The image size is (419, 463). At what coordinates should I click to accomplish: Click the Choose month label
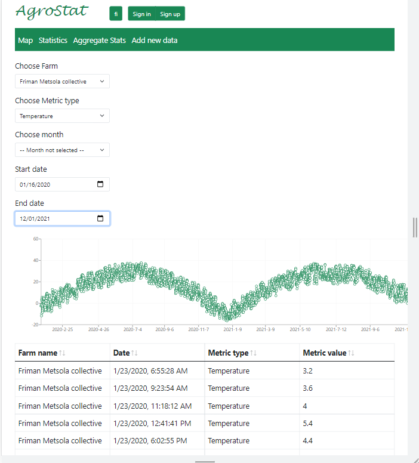coord(39,134)
